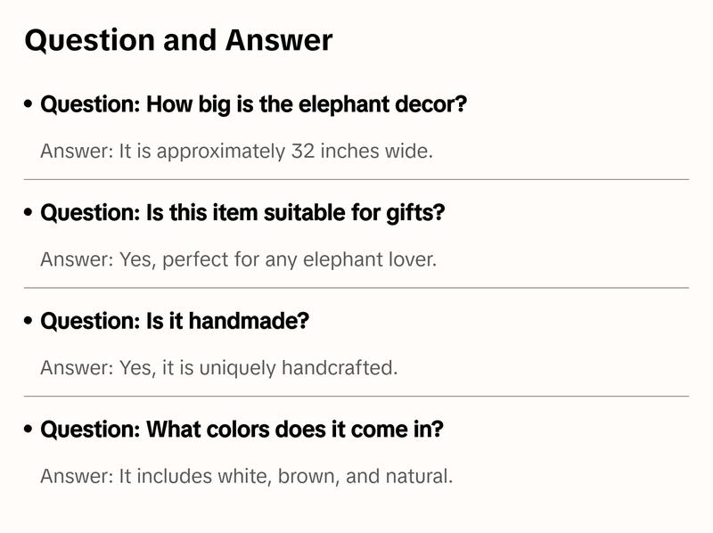
Task: Click divider line below the first answer
Action: 356,179
